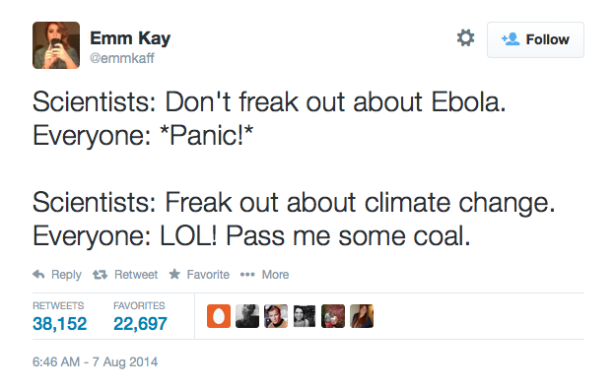This screenshot has height=389, width=615.
Task: Click the black and white hat avatar
Action: point(247,316)
